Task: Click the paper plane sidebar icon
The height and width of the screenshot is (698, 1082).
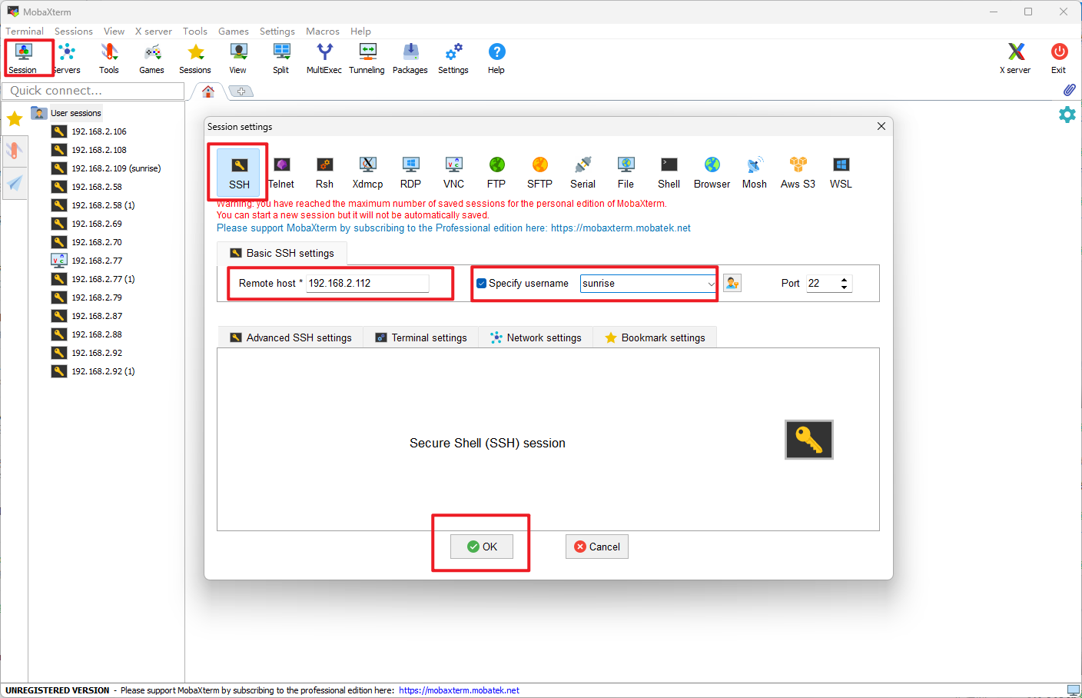Action: point(15,183)
